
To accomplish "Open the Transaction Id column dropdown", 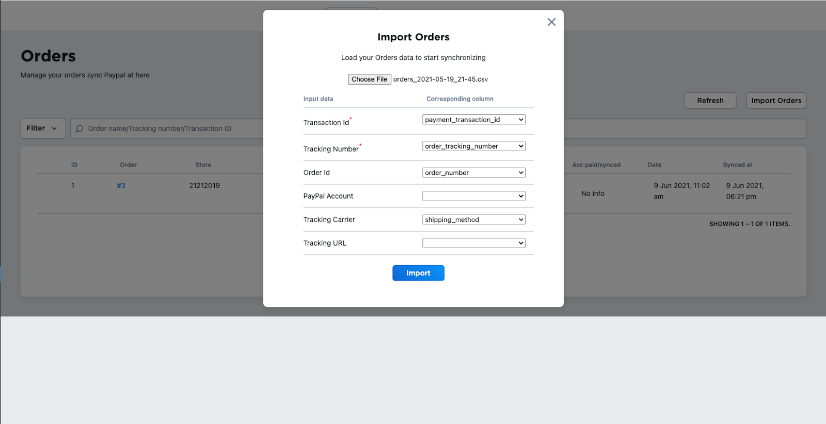I will pos(474,120).
